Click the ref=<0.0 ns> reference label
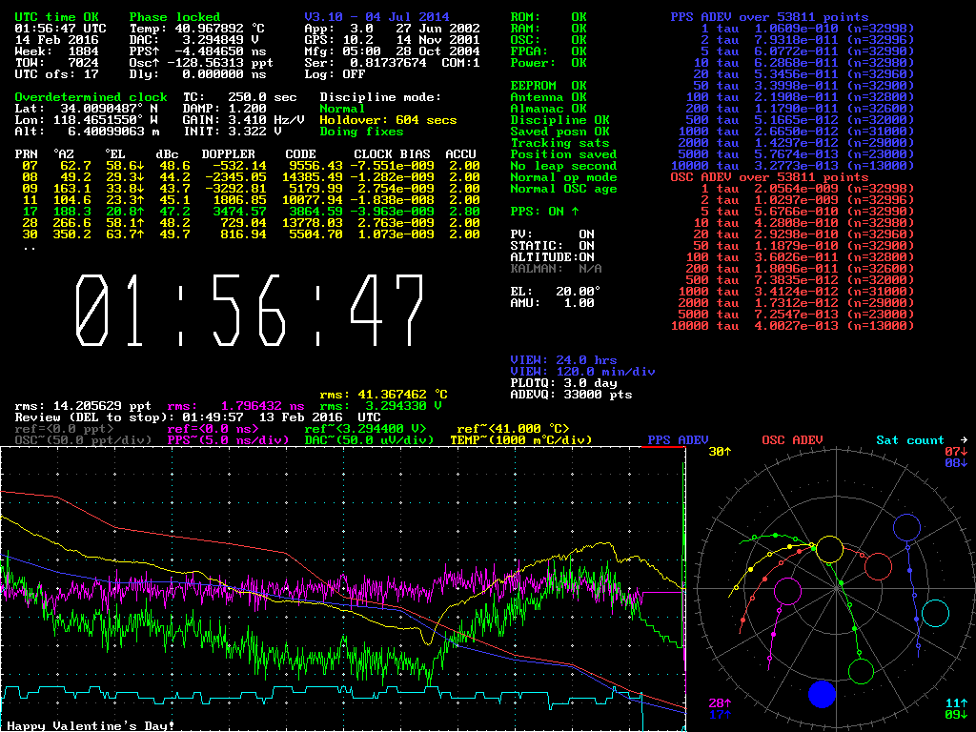This screenshot has width=976, height=732. 213,429
